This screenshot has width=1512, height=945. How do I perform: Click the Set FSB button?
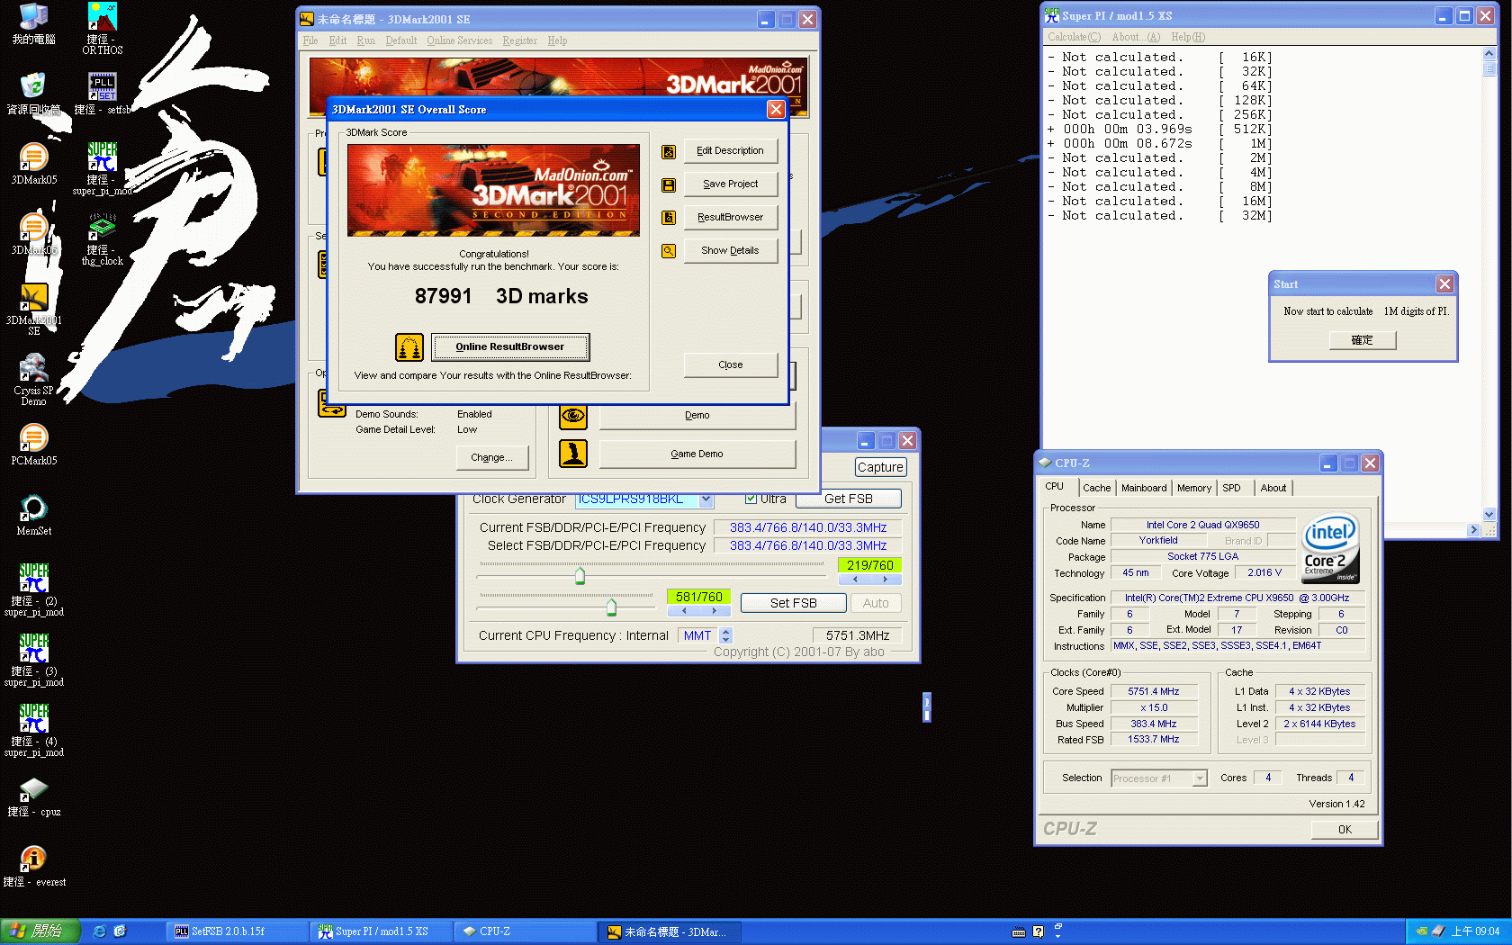(x=793, y=603)
